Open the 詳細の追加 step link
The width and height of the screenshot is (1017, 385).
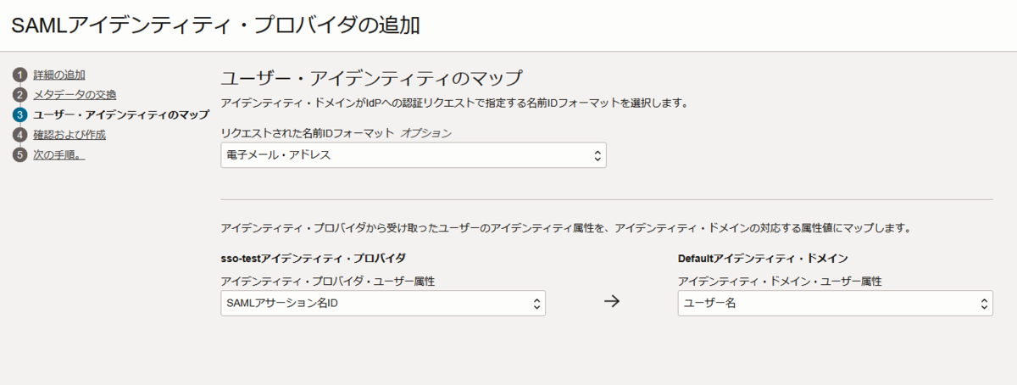[59, 75]
